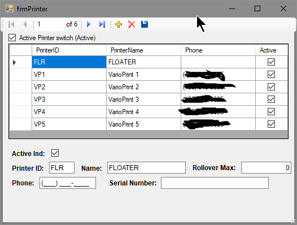The image size is (297, 225).
Task: Click into the Serial Number field
Action: [215, 183]
